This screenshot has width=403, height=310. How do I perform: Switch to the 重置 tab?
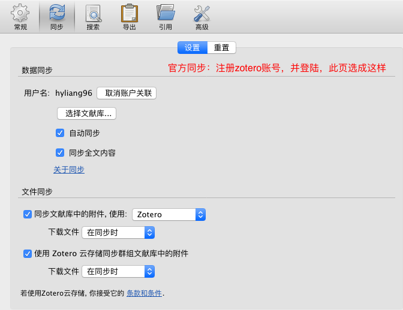click(x=221, y=48)
